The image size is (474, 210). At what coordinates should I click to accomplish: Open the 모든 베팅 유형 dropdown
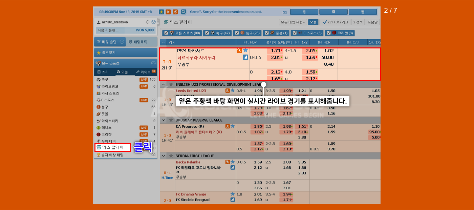tap(293, 22)
